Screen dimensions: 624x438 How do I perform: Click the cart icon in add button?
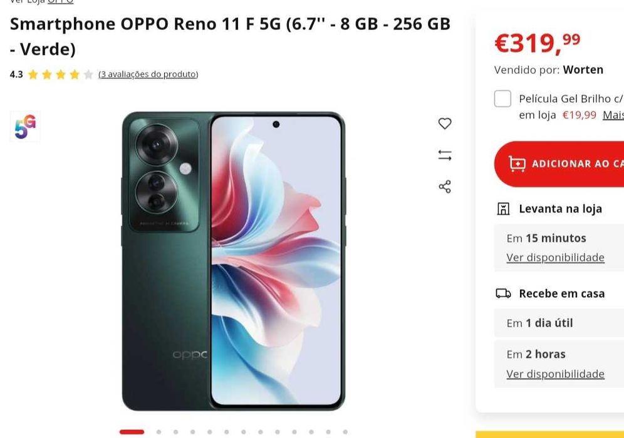click(x=517, y=164)
